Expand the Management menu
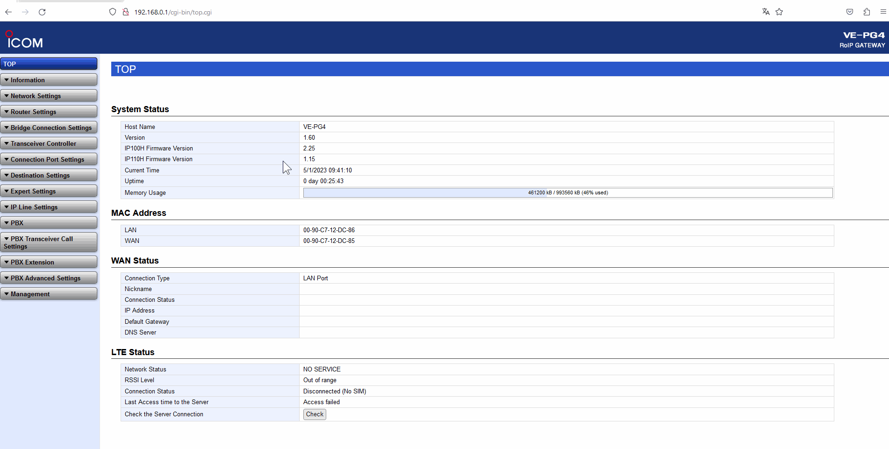The image size is (889, 449). coord(49,294)
